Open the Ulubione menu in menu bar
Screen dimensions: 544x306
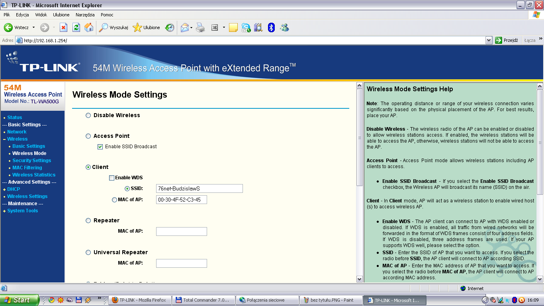[x=61, y=15]
